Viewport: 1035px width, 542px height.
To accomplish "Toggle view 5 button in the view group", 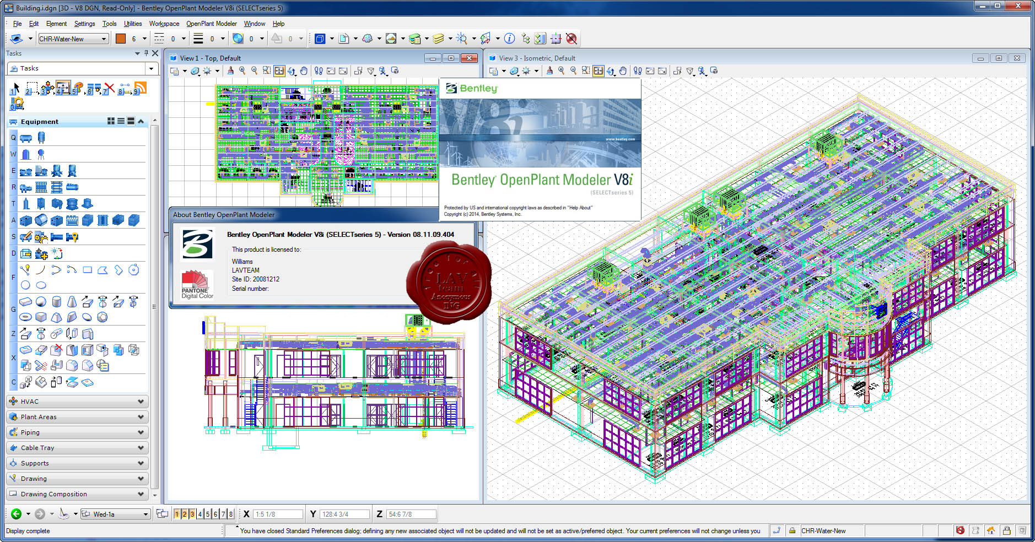I will 208,514.
